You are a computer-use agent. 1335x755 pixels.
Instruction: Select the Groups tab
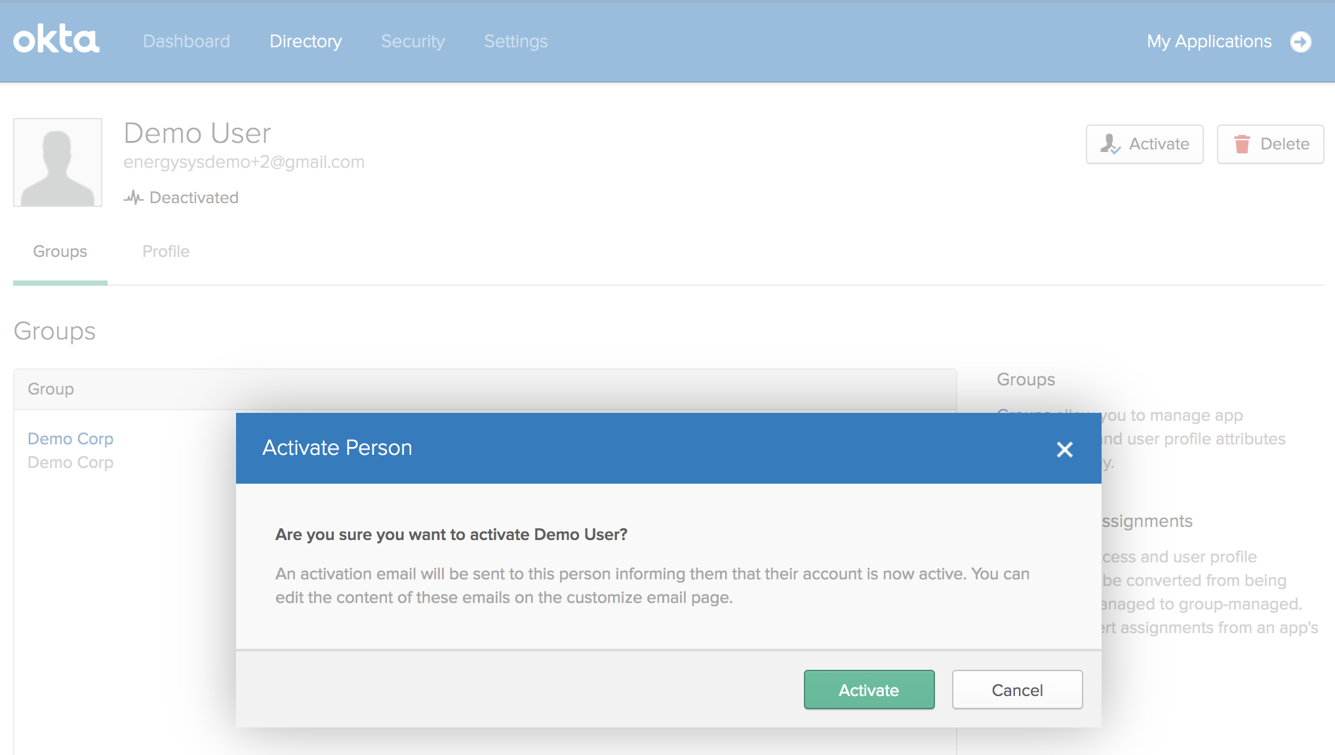click(x=60, y=252)
